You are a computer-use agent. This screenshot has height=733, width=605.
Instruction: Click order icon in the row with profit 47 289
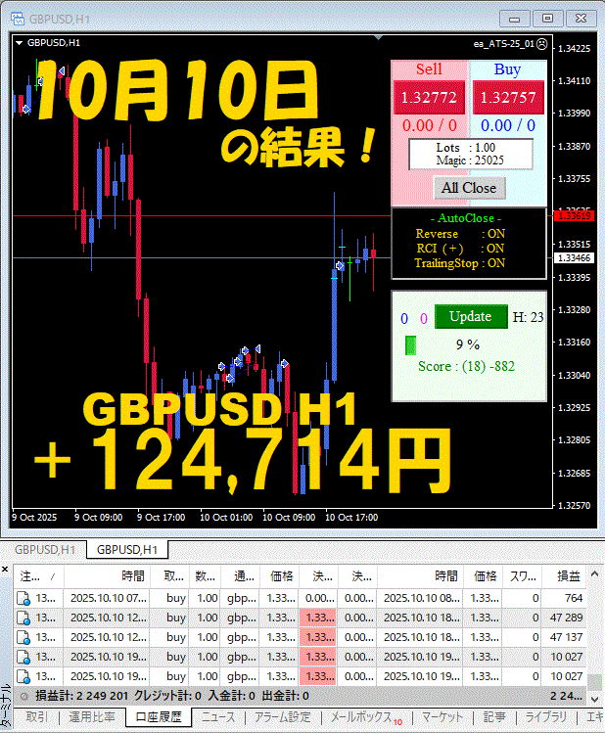[x=23, y=618]
